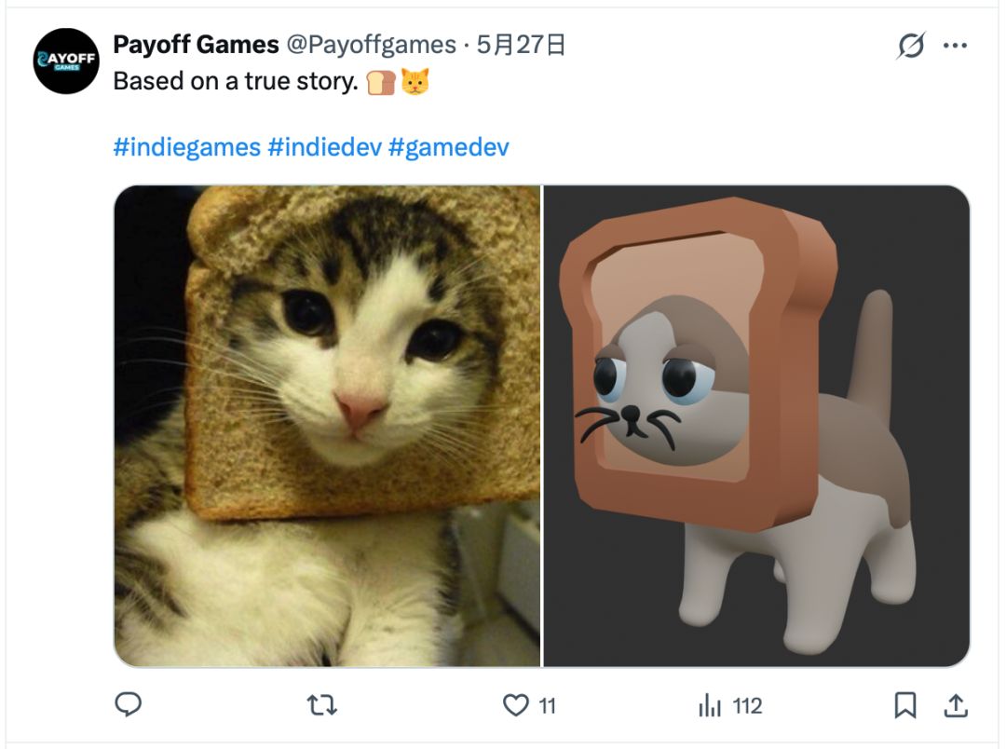Open the Payoff Games profile avatar
The image size is (1006, 749).
point(66,61)
